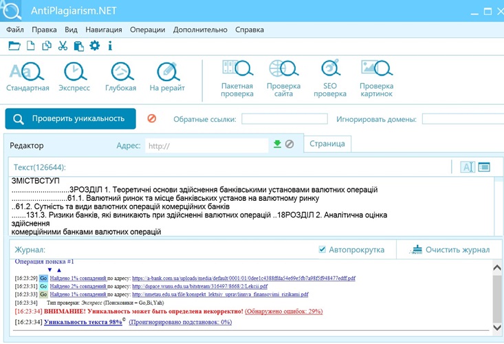Open the Операции menu
Viewport: 504px width, 344px height.
pos(148,30)
